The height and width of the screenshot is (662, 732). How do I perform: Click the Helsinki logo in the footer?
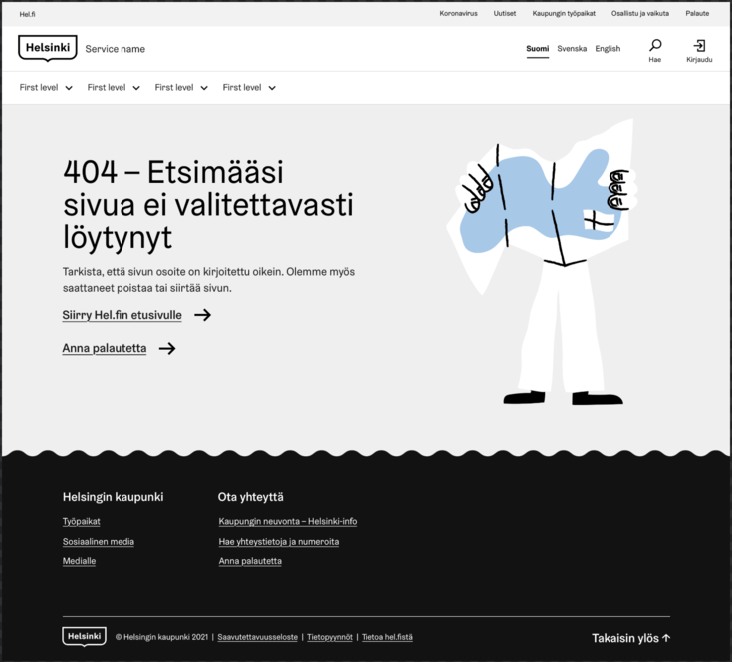click(84, 636)
